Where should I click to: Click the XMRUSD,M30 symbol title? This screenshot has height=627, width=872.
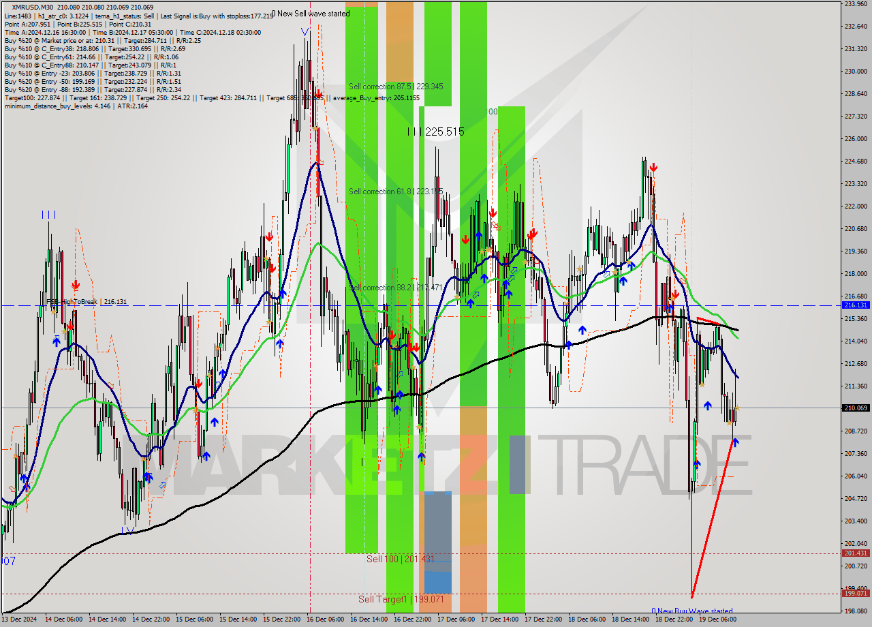32,7
